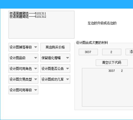Select list entry 夜语黑瞳臂铠 5101312
The height and width of the screenshot is (120, 133).
pyautogui.click(x=28, y=17)
